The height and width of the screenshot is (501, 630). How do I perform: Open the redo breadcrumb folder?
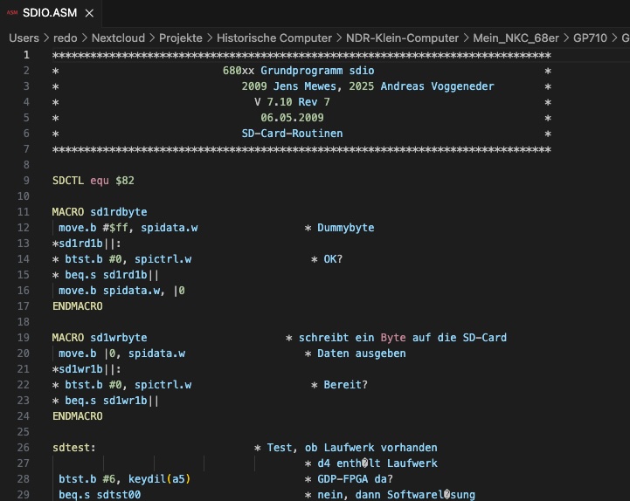coord(66,38)
